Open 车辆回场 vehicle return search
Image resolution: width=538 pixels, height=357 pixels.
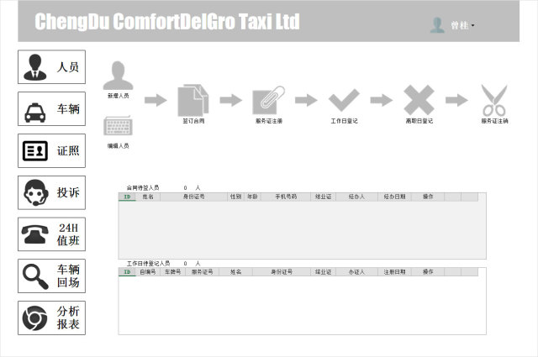point(51,276)
